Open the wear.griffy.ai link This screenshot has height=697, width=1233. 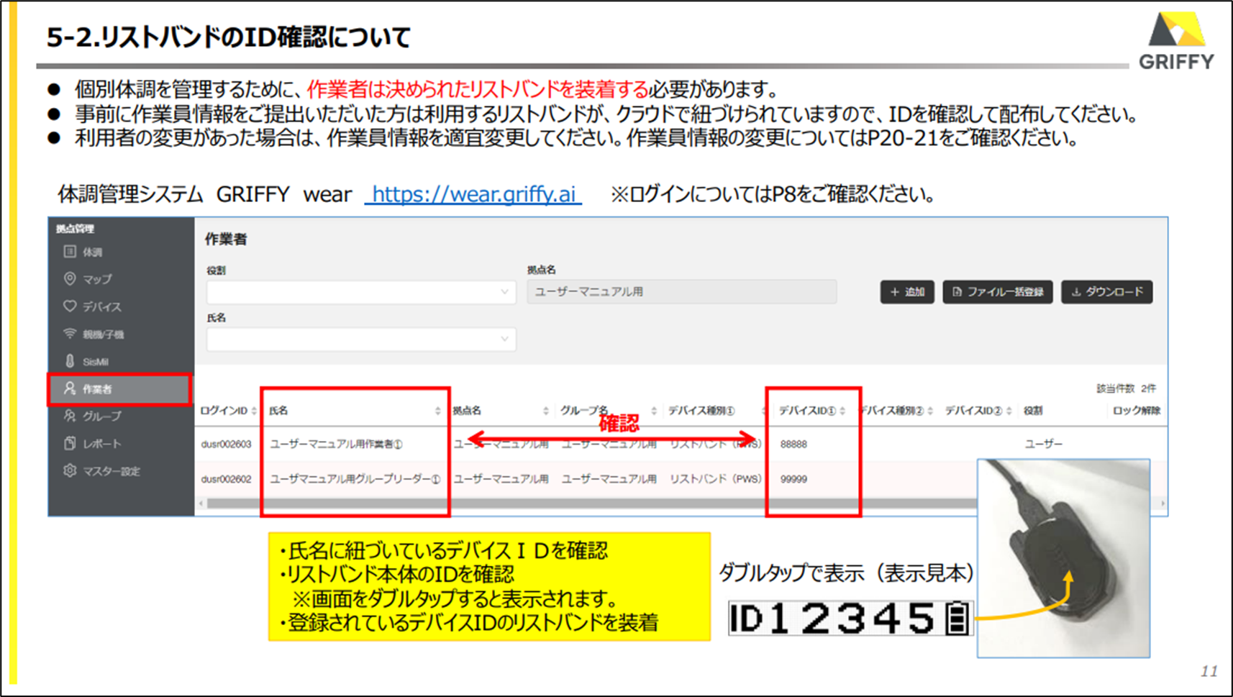point(473,194)
